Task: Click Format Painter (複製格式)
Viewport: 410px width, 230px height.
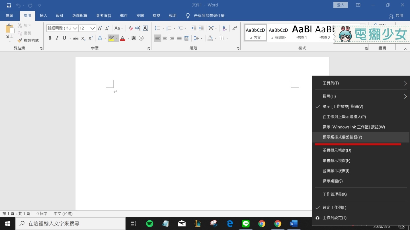Action: click(x=28, y=40)
